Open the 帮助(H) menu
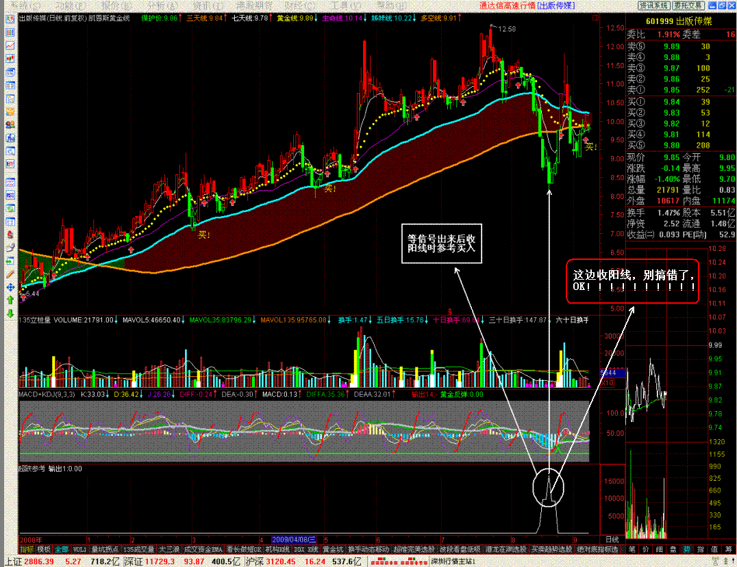 [392, 5]
